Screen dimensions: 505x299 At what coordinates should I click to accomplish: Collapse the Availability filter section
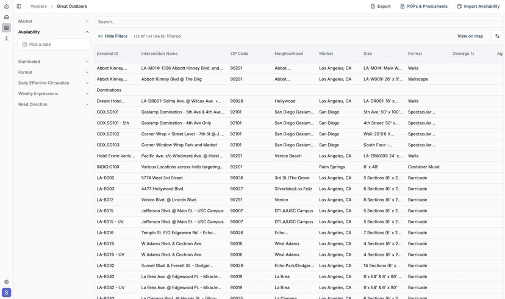click(54, 32)
